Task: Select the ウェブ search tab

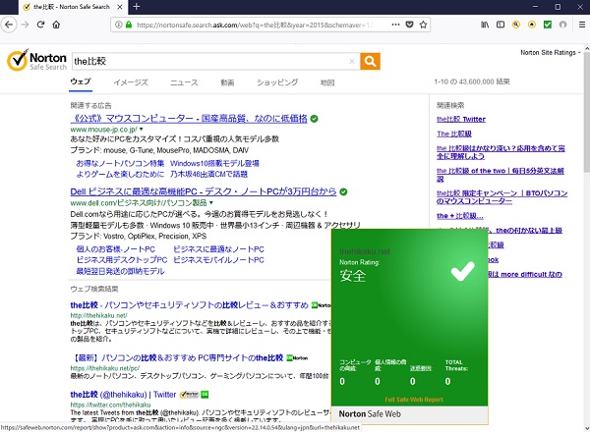Action: point(81,81)
